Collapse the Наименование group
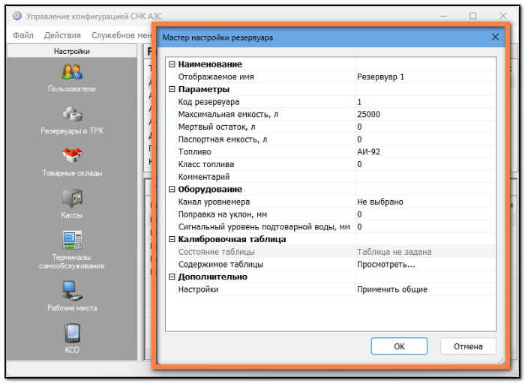This screenshot has height=383, width=525. point(172,64)
